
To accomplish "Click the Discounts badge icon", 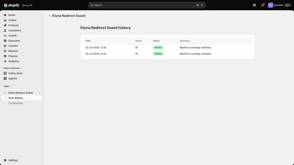I will point(5,41).
